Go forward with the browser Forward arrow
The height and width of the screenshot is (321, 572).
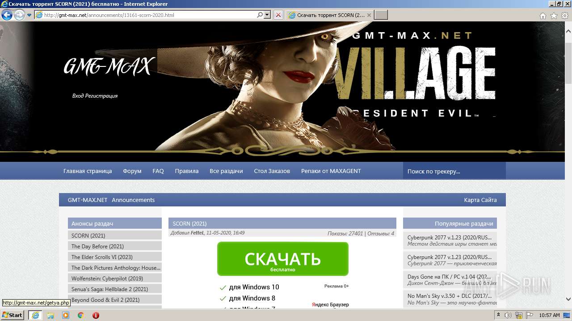[x=19, y=15]
